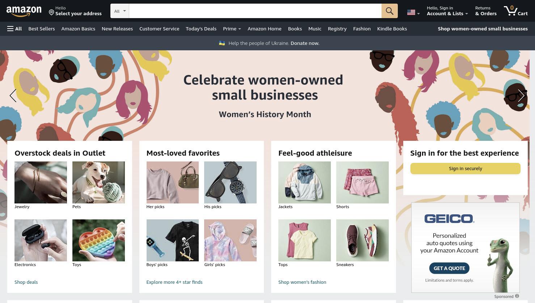
Task: Click the Sponsored ad info icon
Action: point(517,296)
